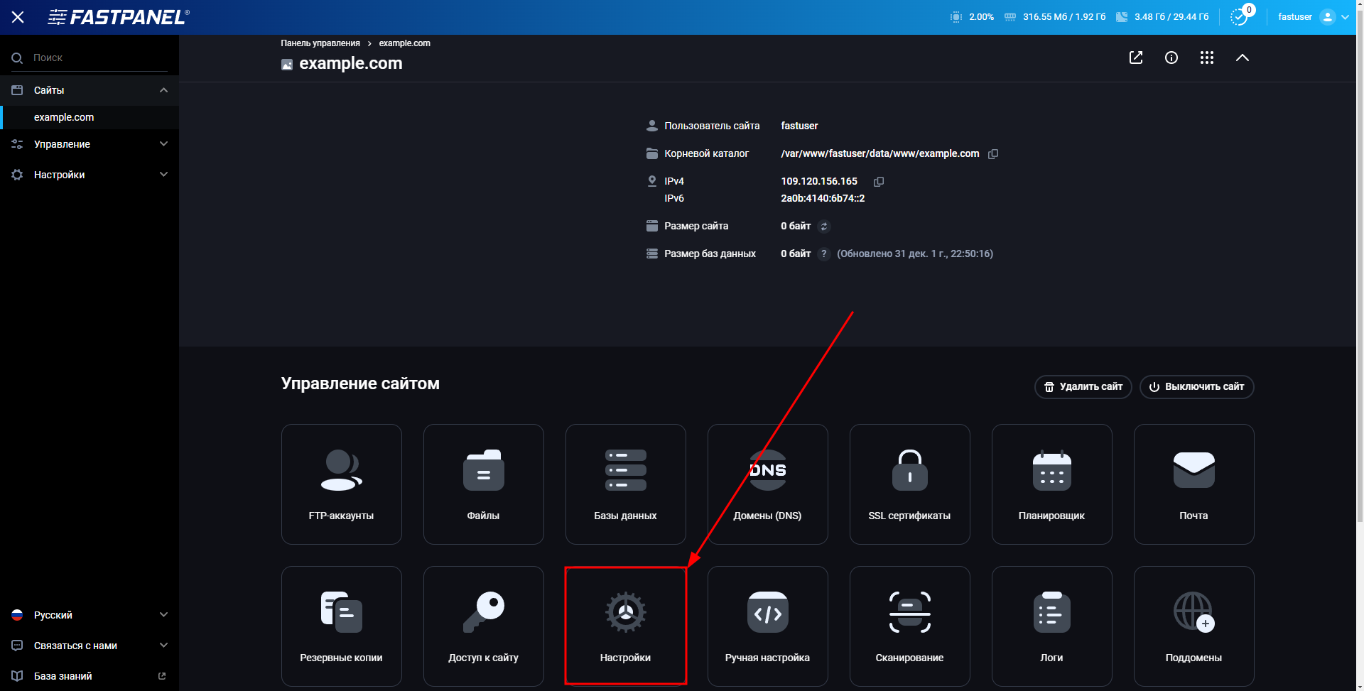Screen dimensions: 1364x691
Task: Open the Планировщик scheduler
Action: click(x=1051, y=484)
